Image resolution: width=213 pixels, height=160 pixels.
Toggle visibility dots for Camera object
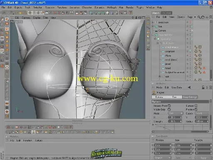tap(190, 30)
